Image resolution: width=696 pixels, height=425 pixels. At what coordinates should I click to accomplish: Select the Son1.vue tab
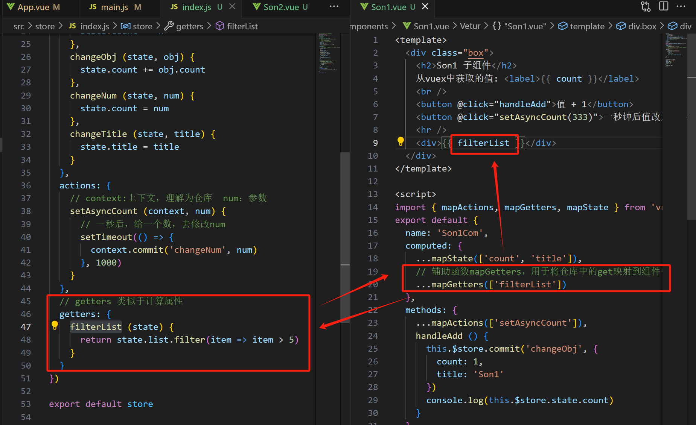tap(393, 7)
